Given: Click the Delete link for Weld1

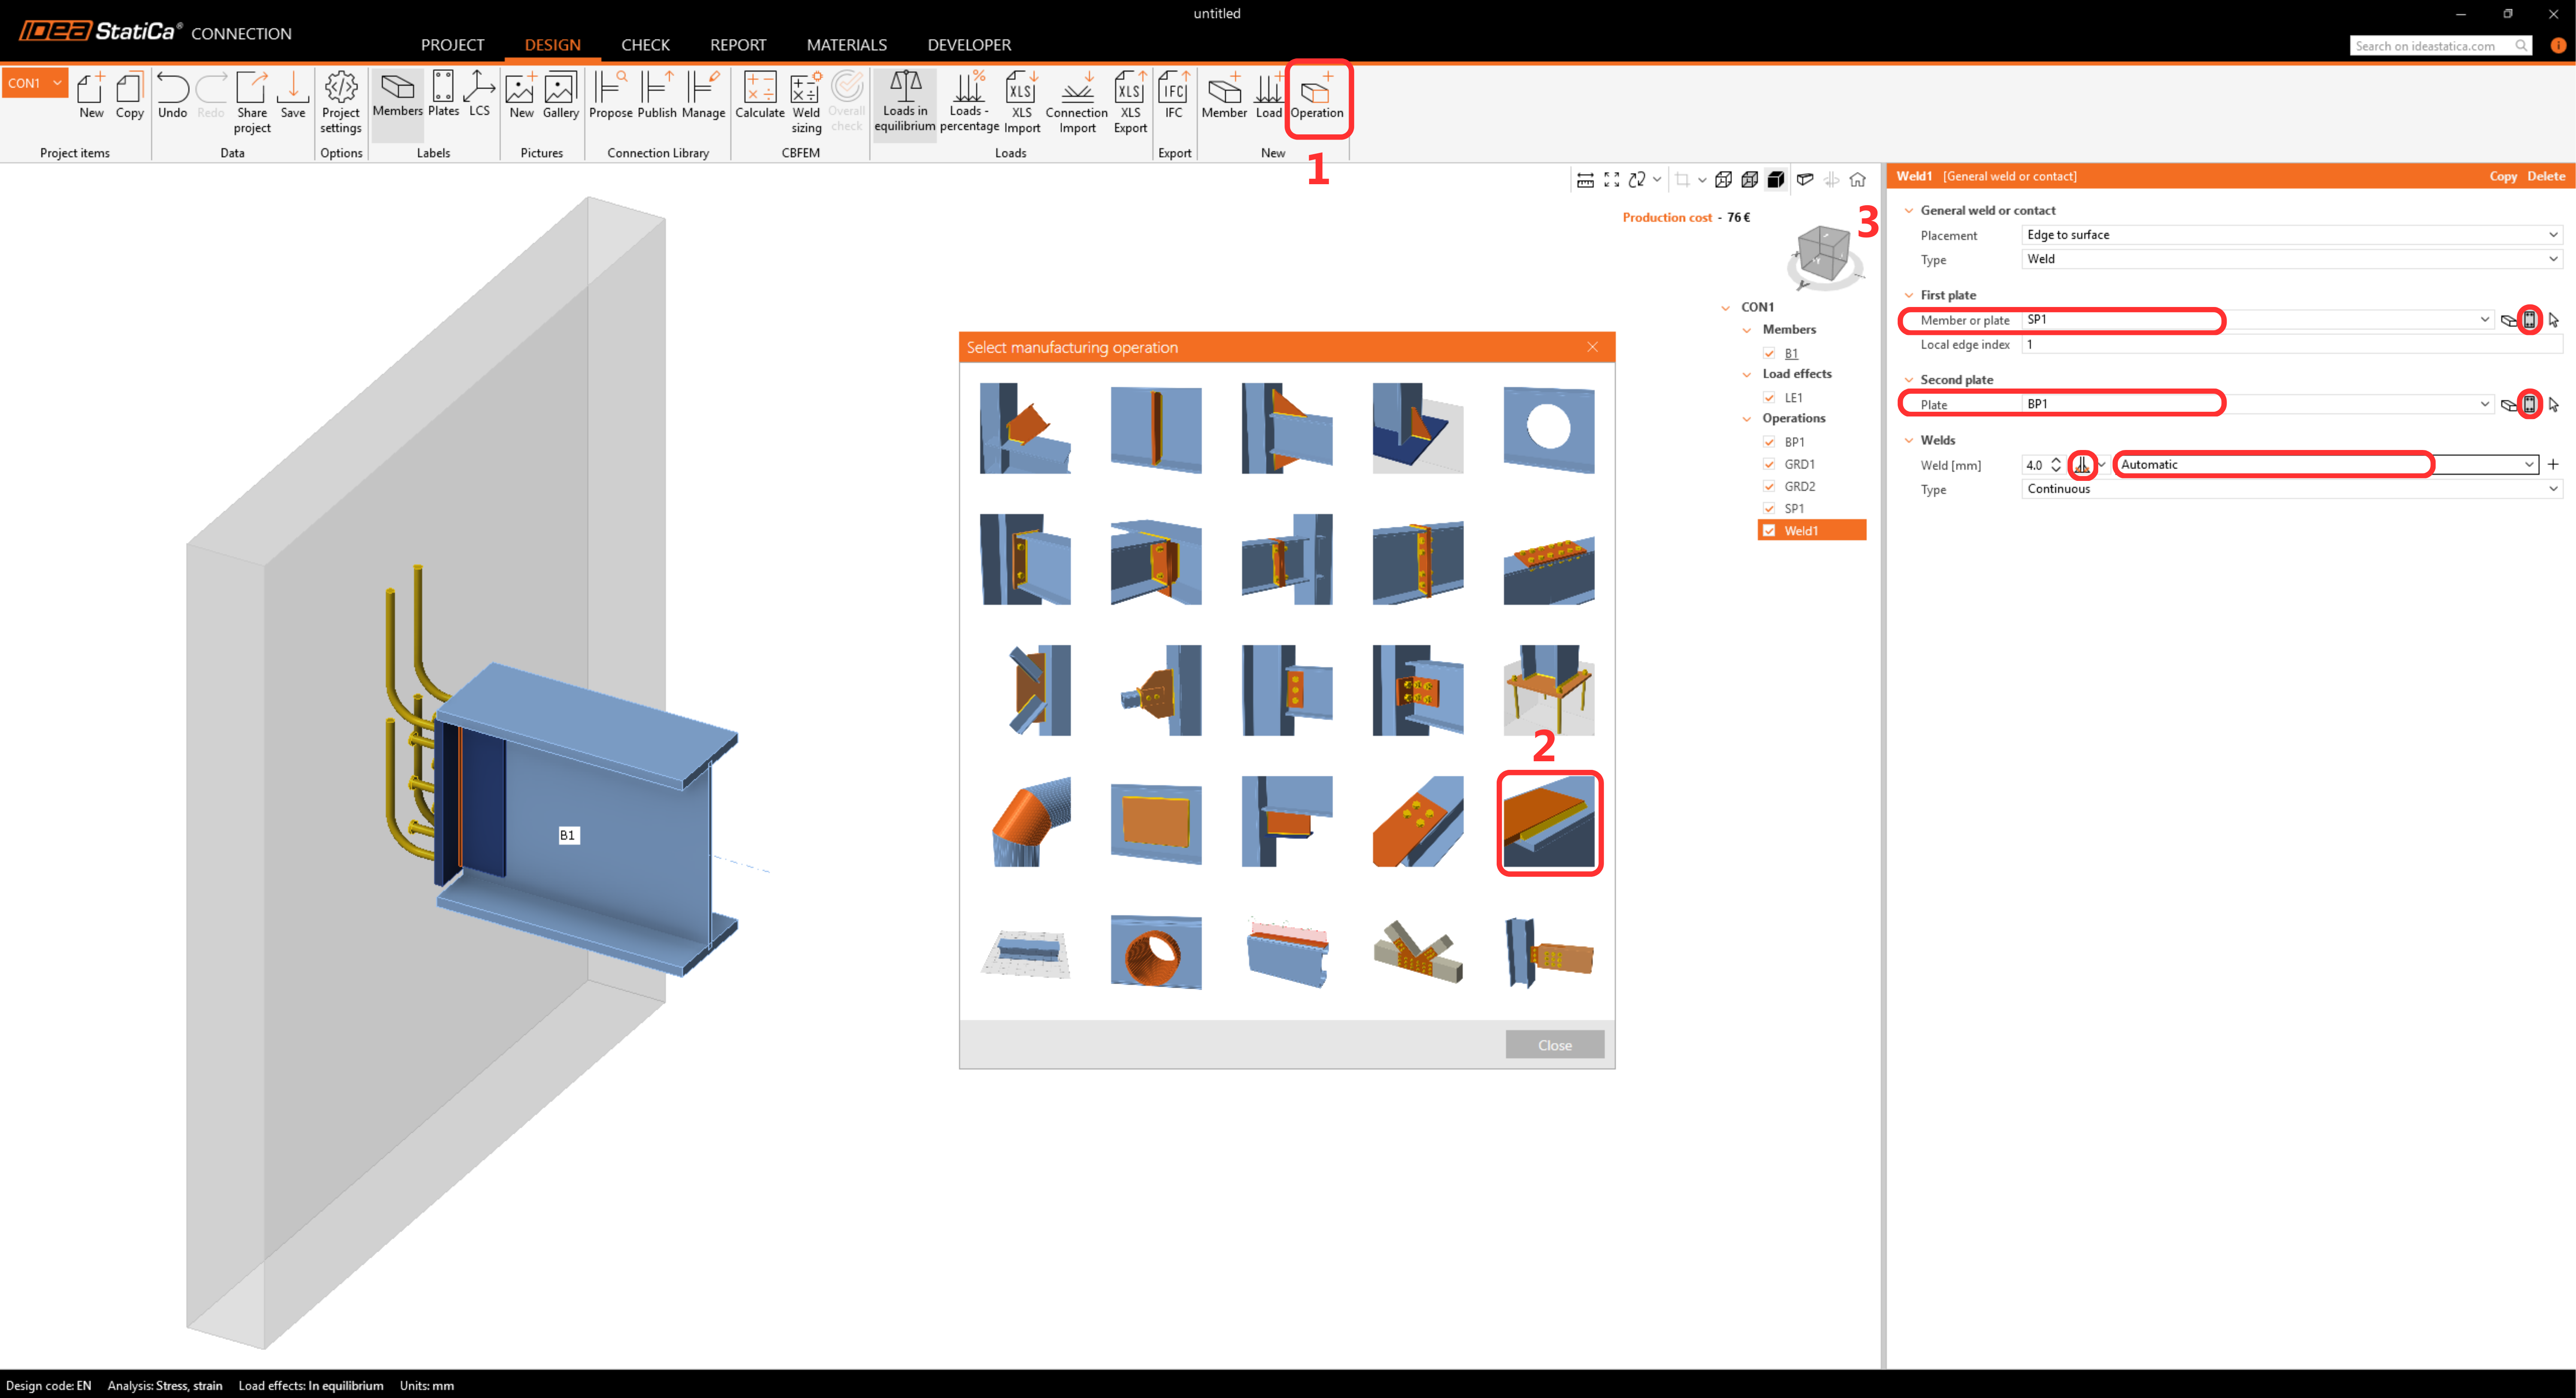Looking at the screenshot, I should coord(2545,176).
